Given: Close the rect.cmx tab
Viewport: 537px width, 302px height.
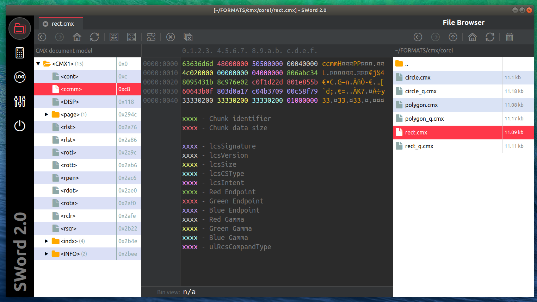Looking at the screenshot, I should pos(45,24).
